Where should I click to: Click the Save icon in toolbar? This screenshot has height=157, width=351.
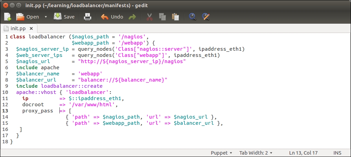57,17
